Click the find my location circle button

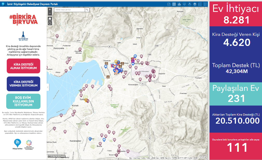(x=50, y=23)
